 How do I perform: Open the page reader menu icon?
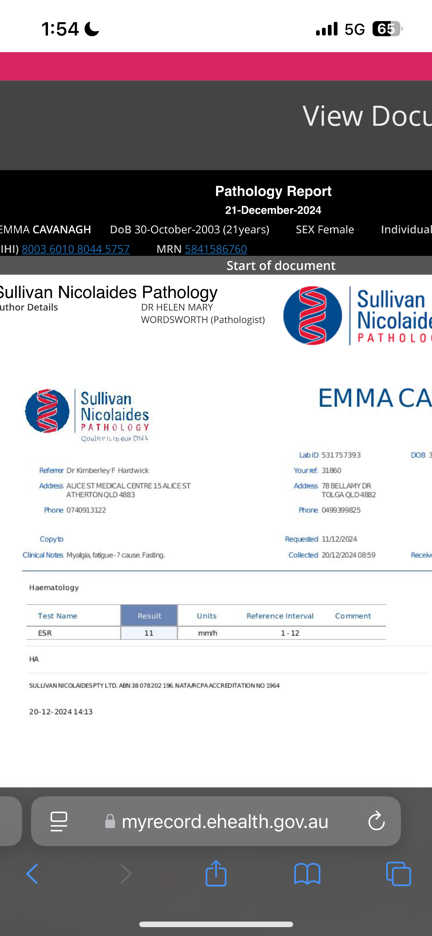coord(59,821)
